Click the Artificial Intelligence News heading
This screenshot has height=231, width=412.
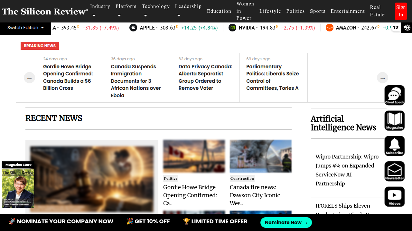tap(343, 123)
